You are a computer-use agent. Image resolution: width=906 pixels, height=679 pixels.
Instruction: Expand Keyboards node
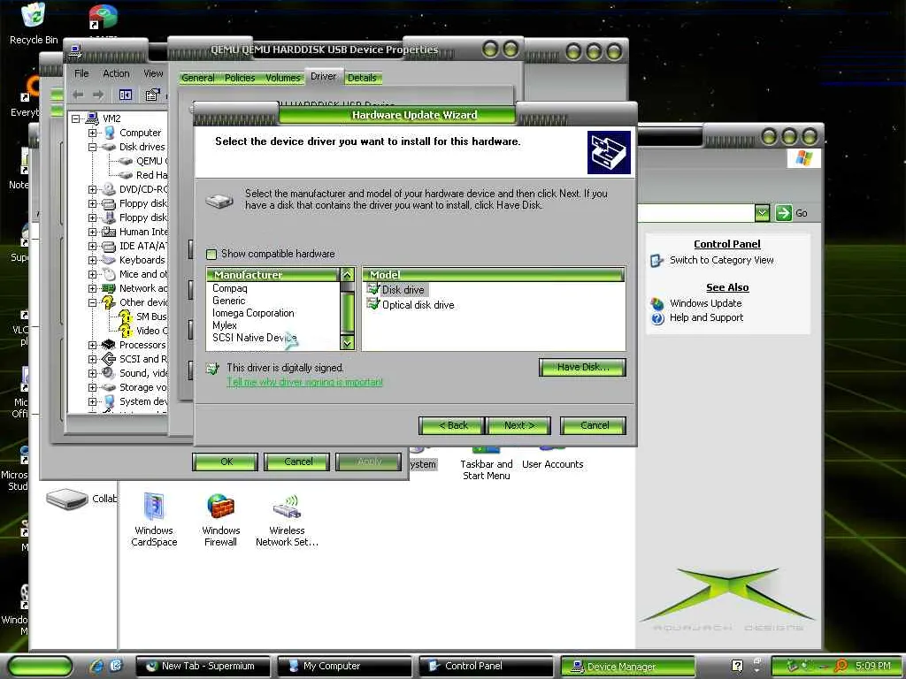[92, 261]
